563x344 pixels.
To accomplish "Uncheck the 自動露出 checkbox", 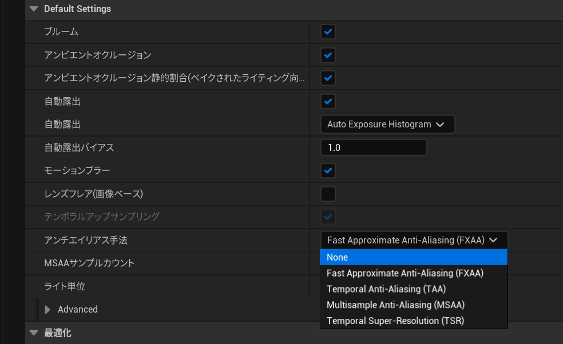I will pos(328,102).
